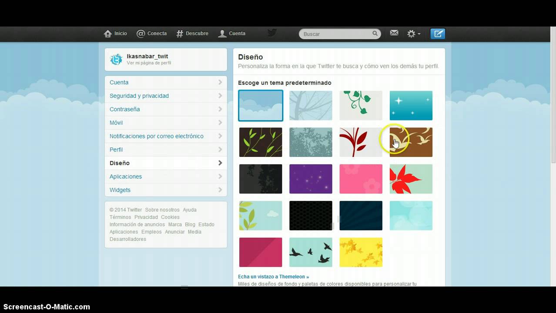
Task: Click chevron next to Widgets
Action: [220, 190]
